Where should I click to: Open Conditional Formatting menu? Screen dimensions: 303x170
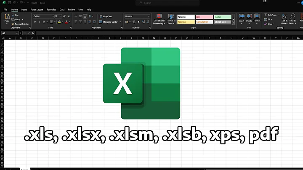(x=159, y=19)
